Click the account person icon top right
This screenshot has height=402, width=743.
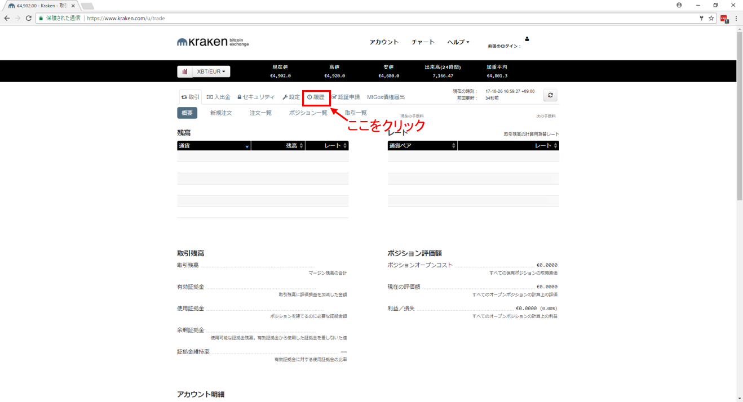point(527,39)
